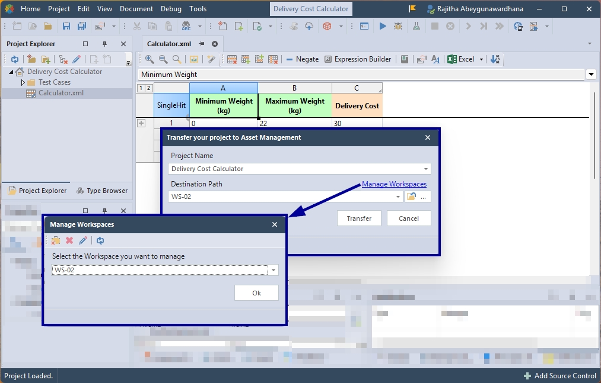Expand the Test Cases folder
Viewport: 601px width, 383px height.
[23, 82]
